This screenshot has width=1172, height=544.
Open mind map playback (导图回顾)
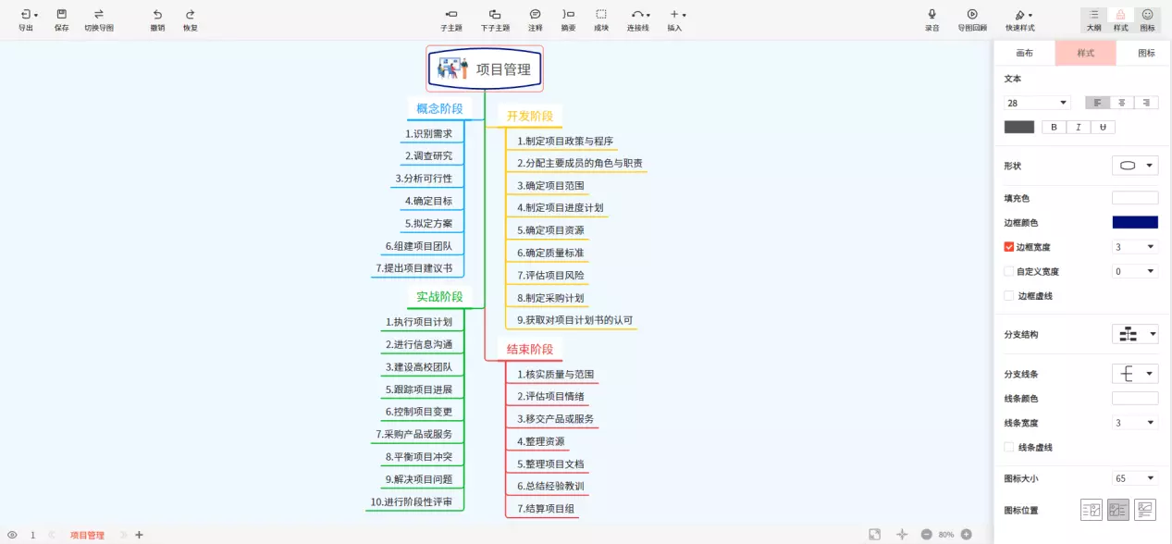click(x=972, y=15)
